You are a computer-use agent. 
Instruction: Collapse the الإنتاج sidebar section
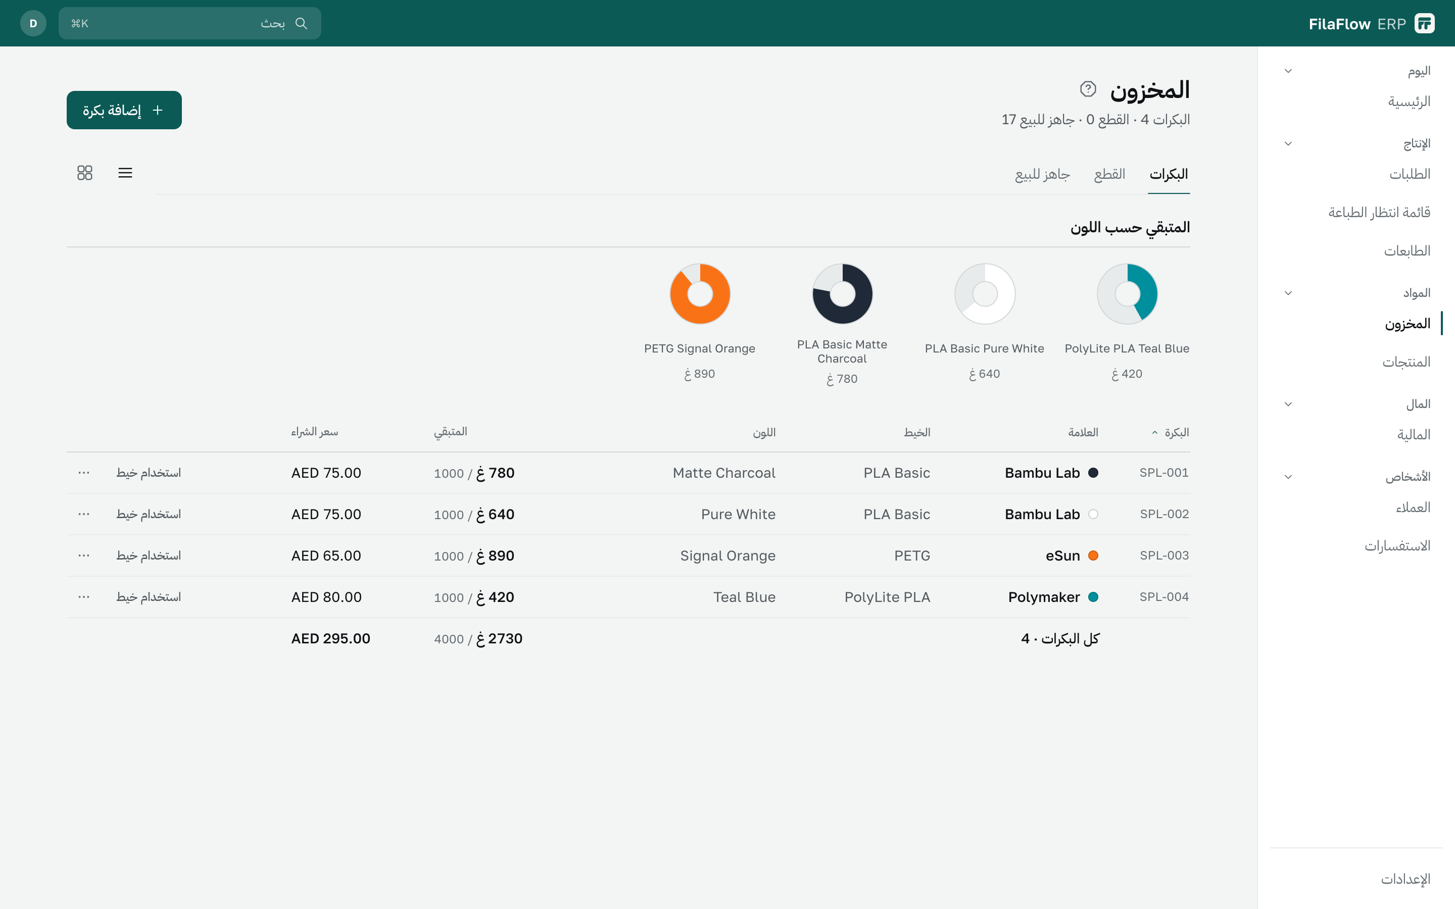[1288, 144]
